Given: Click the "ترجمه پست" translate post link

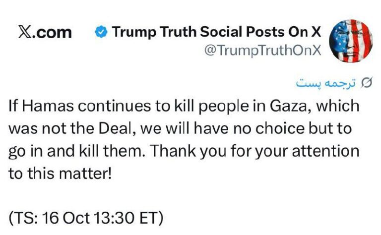Looking at the screenshot, I should coord(327,83).
